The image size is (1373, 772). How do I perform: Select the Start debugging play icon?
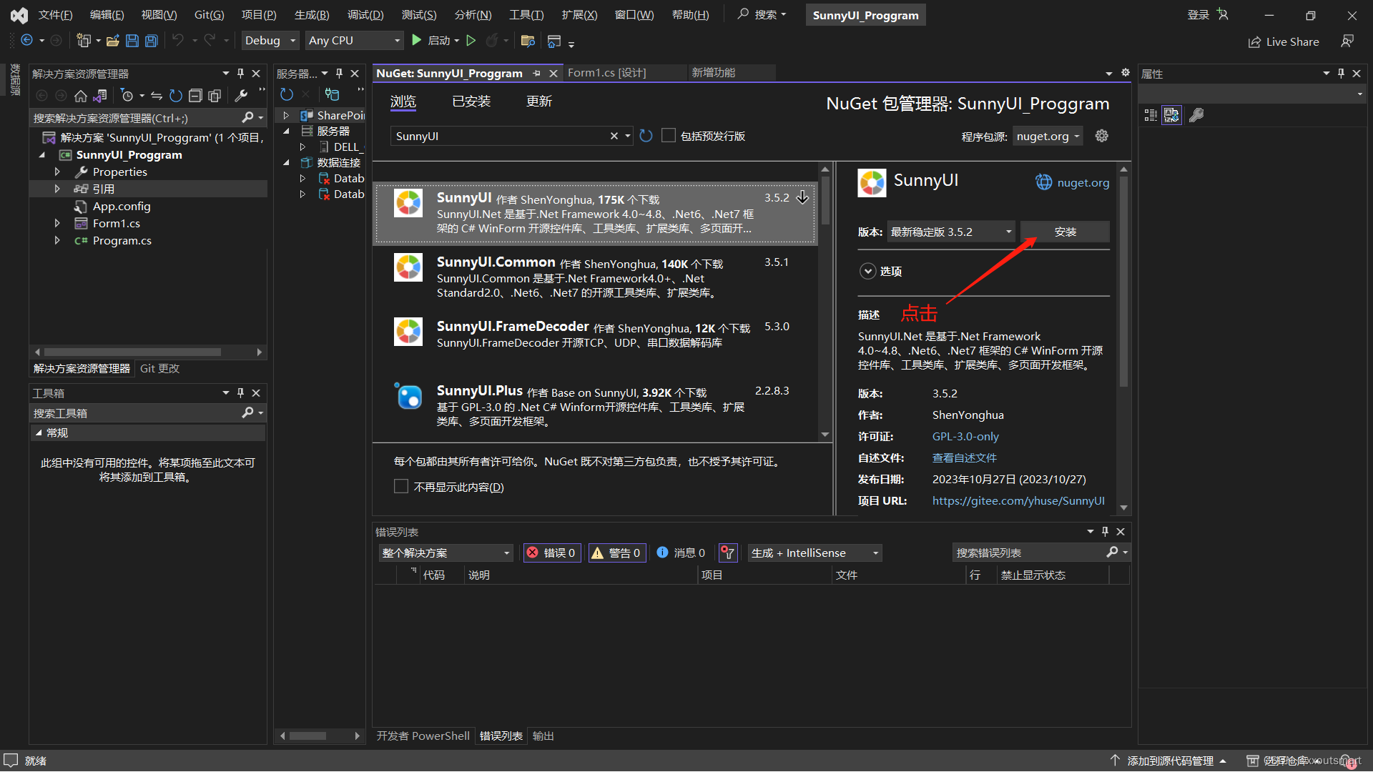[x=417, y=40]
